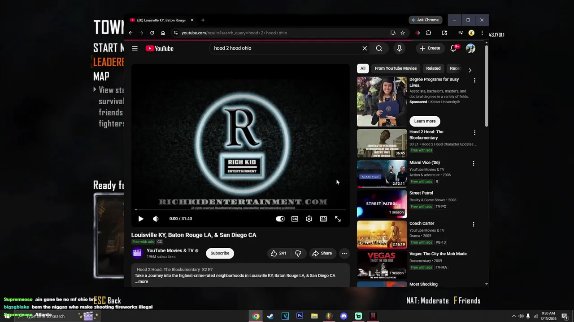This screenshot has height=322, width=574.
Task: Expand the description with ...more
Action: [141, 282]
